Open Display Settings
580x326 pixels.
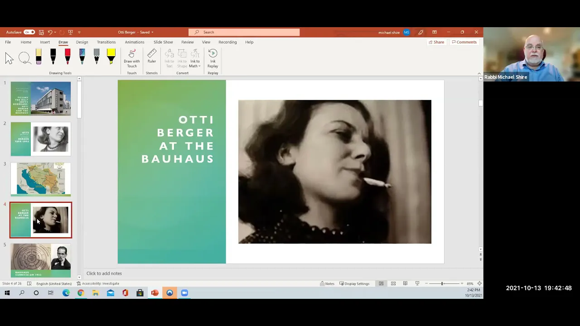coord(354,283)
